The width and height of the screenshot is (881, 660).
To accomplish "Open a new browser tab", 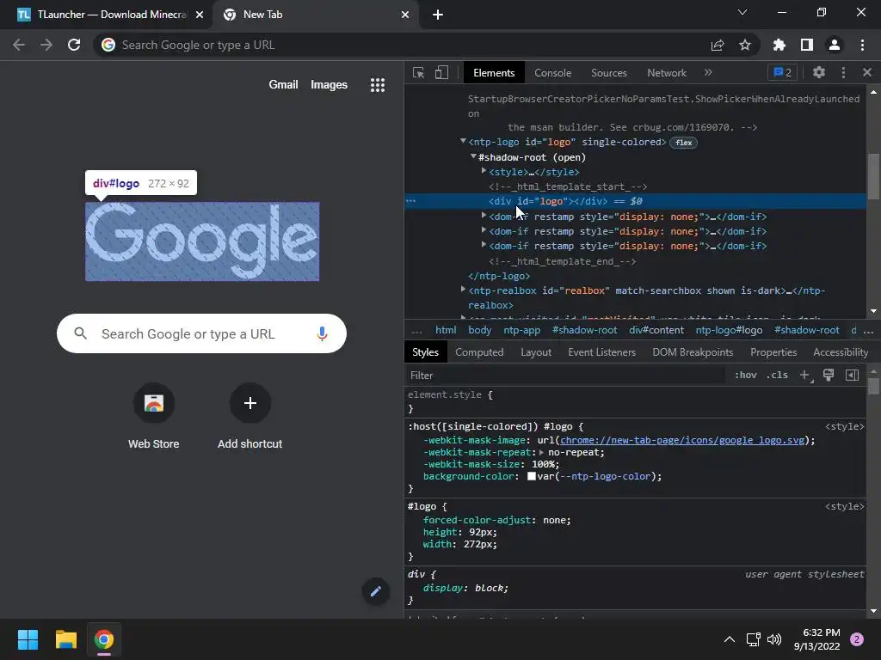I will pos(438,15).
